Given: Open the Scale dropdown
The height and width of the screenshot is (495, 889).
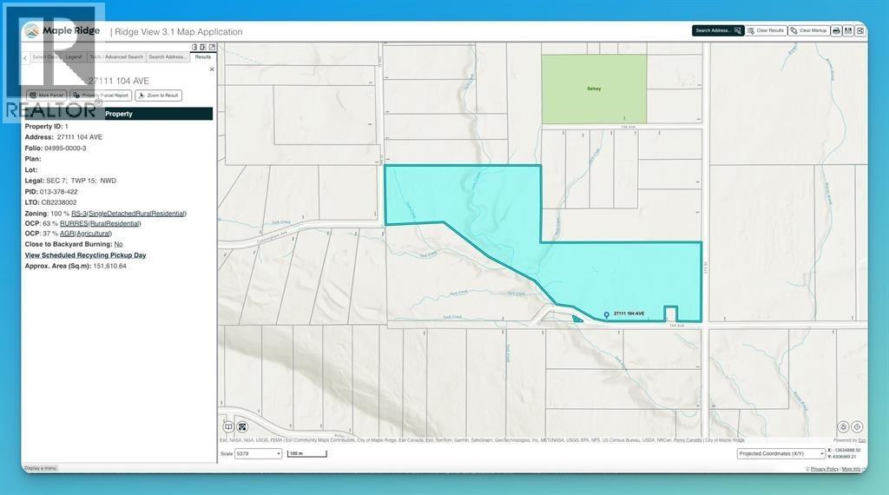Looking at the screenshot, I should 258,453.
